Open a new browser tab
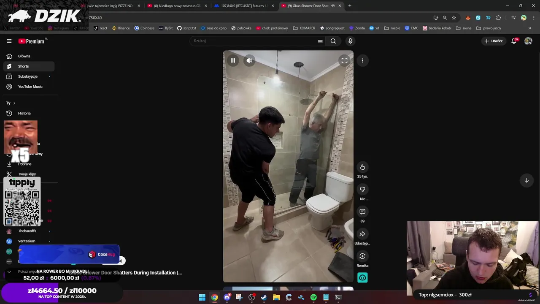This screenshot has height=304, width=540. (x=350, y=6)
